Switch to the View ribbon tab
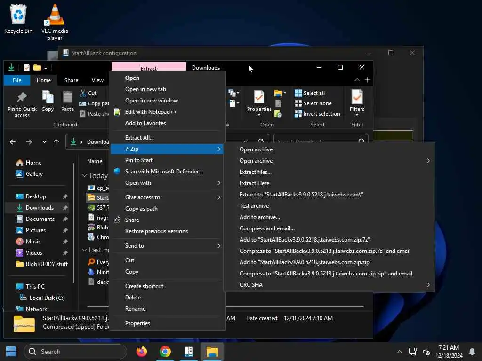The image size is (482, 361). pyautogui.click(x=97, y=80)
